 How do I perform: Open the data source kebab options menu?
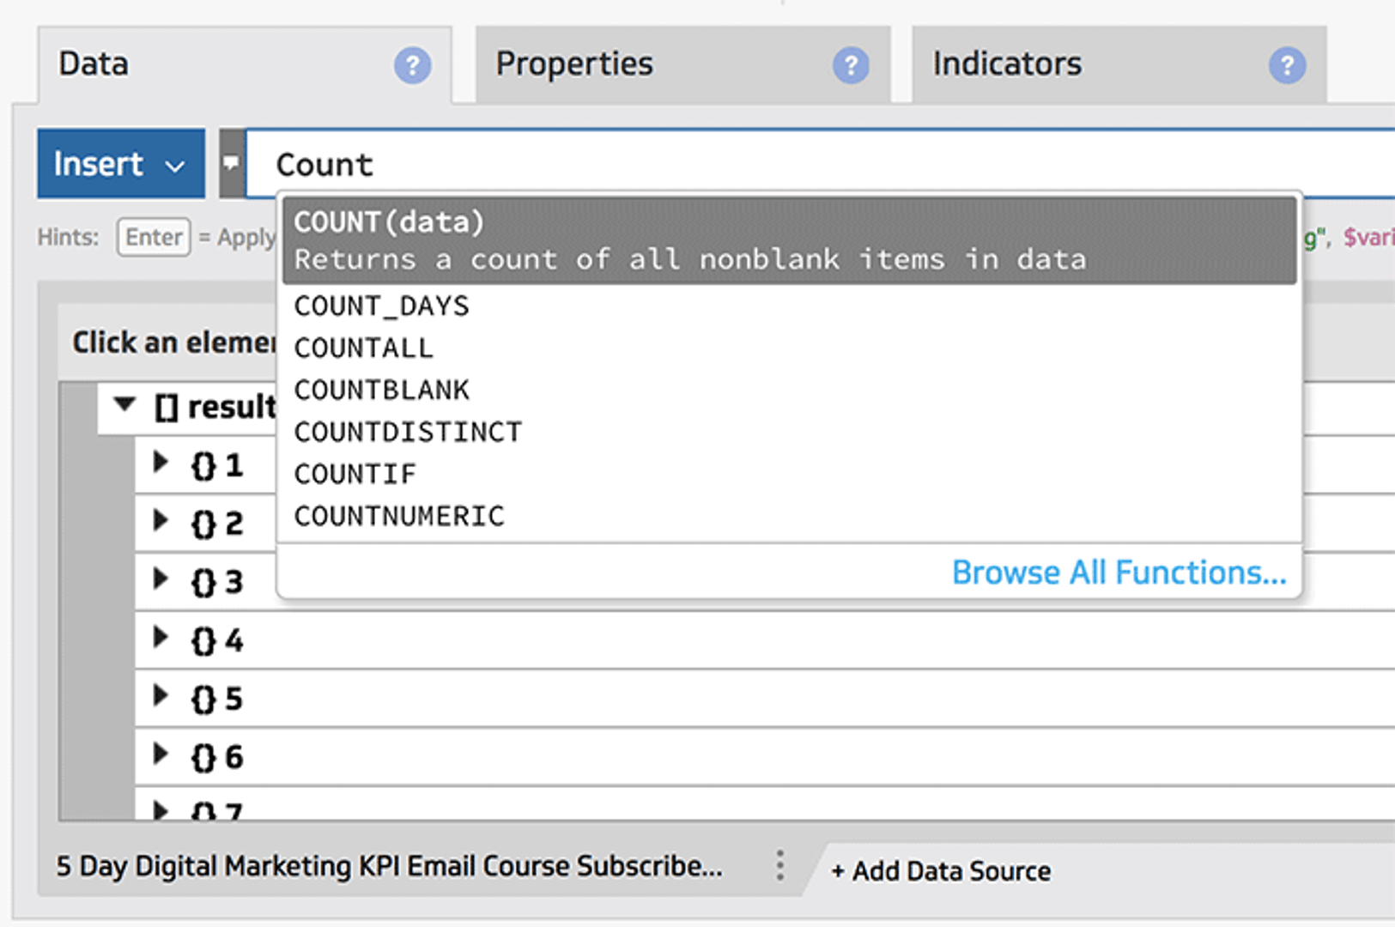click(x=779, y=867)
